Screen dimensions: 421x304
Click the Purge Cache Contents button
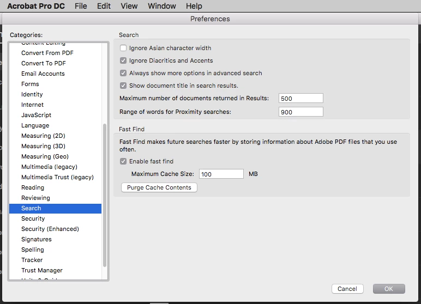[159, 187]
